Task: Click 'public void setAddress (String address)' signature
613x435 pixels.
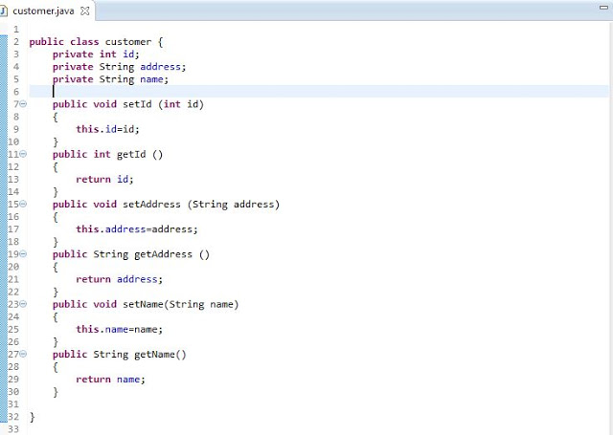Action: (x=166, y=204)
